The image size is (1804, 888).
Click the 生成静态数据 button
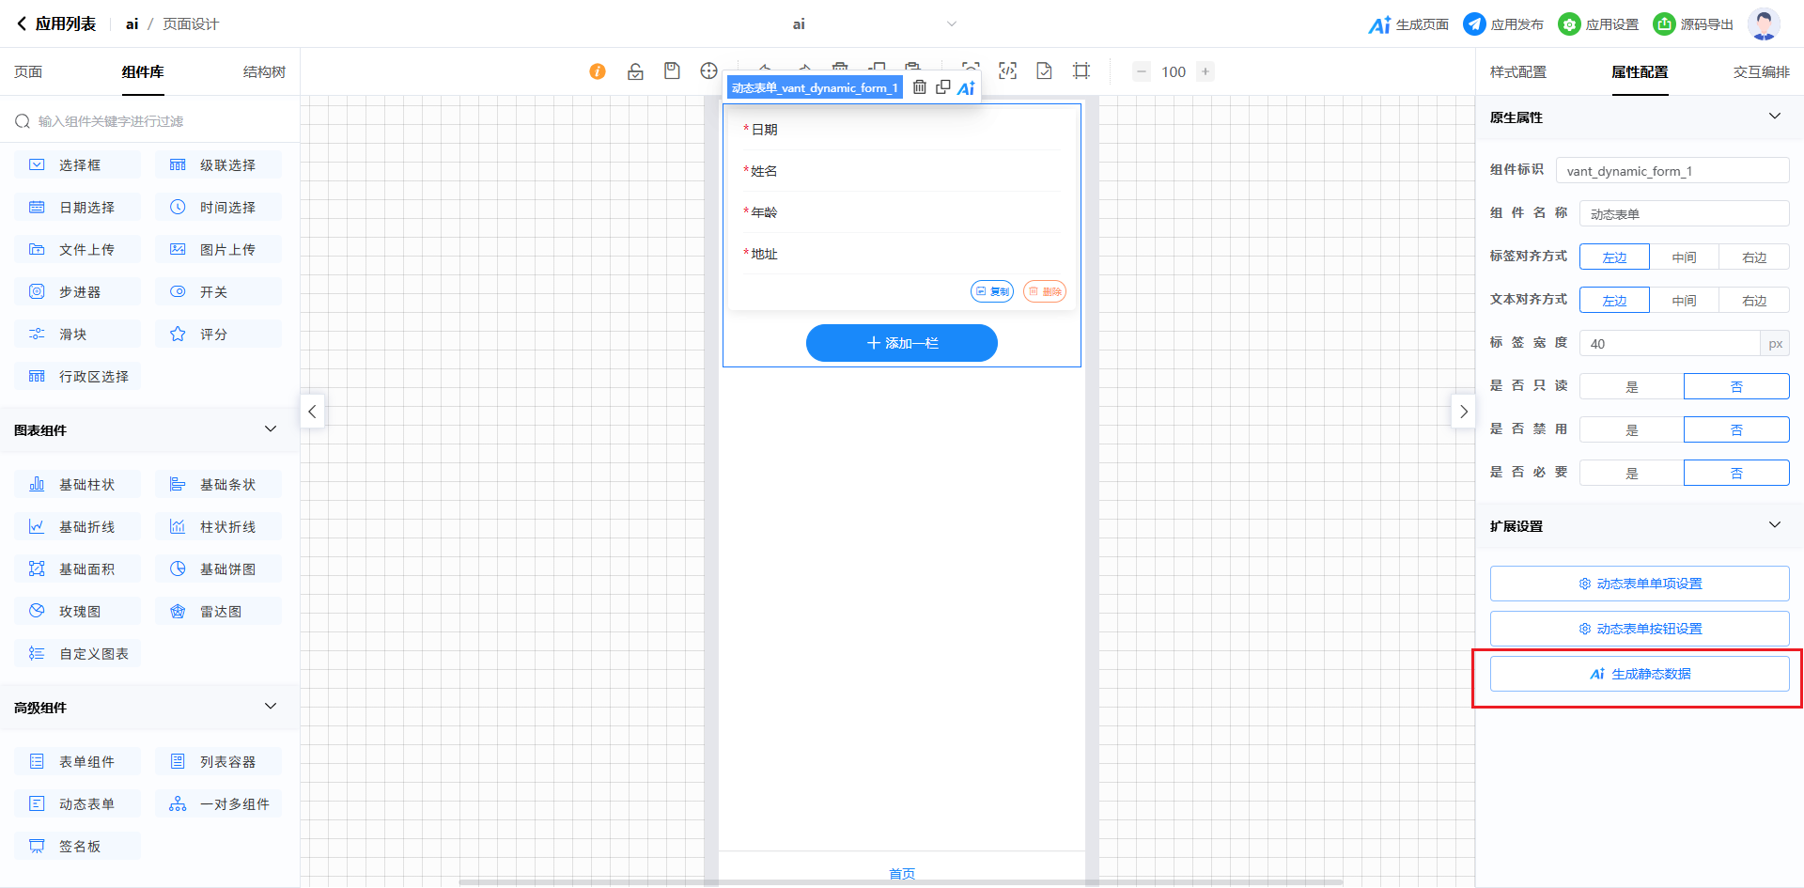tap(1639, 674)
